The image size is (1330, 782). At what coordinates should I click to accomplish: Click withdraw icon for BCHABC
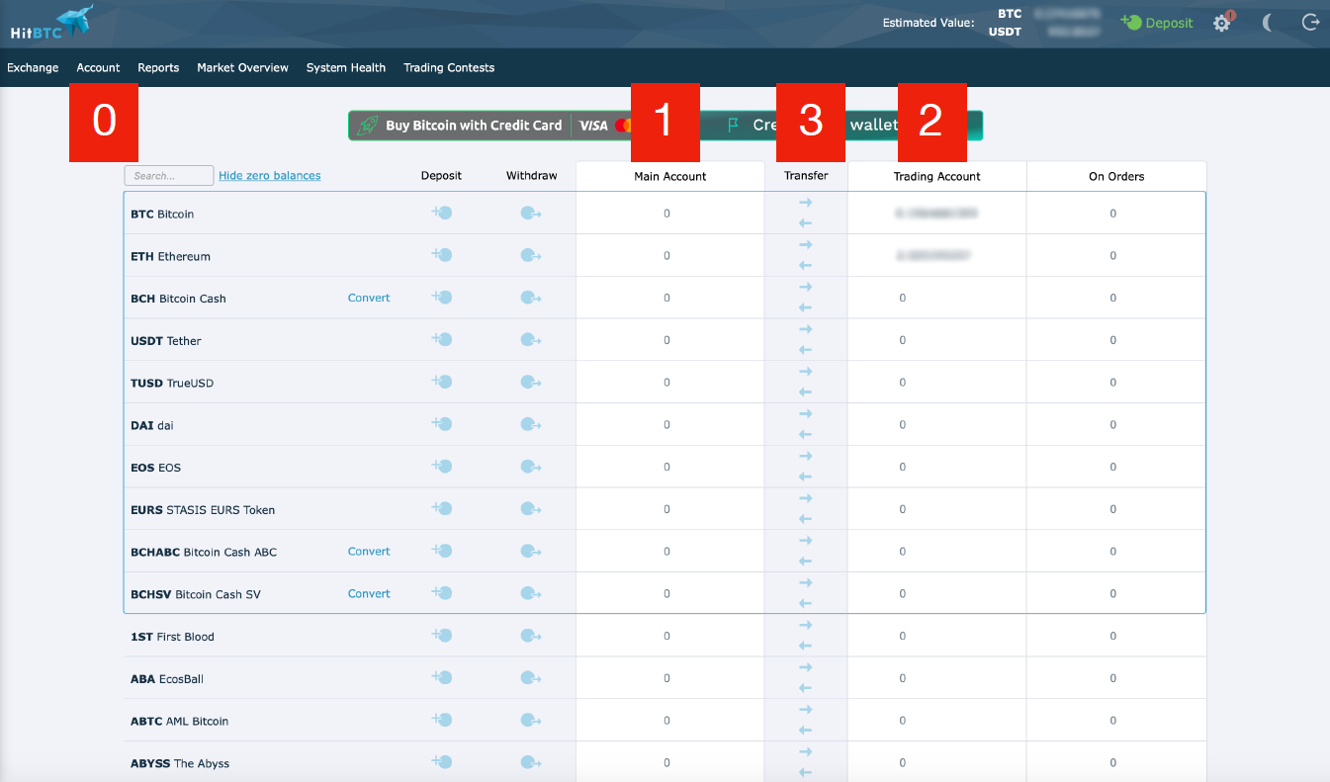click(531, 553)
